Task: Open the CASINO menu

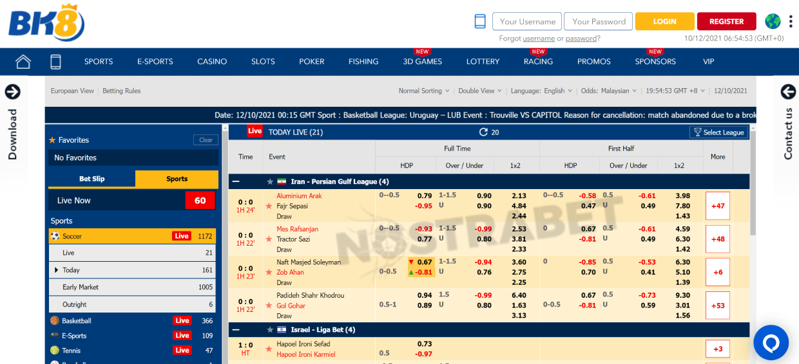Action: coord(212,62)
